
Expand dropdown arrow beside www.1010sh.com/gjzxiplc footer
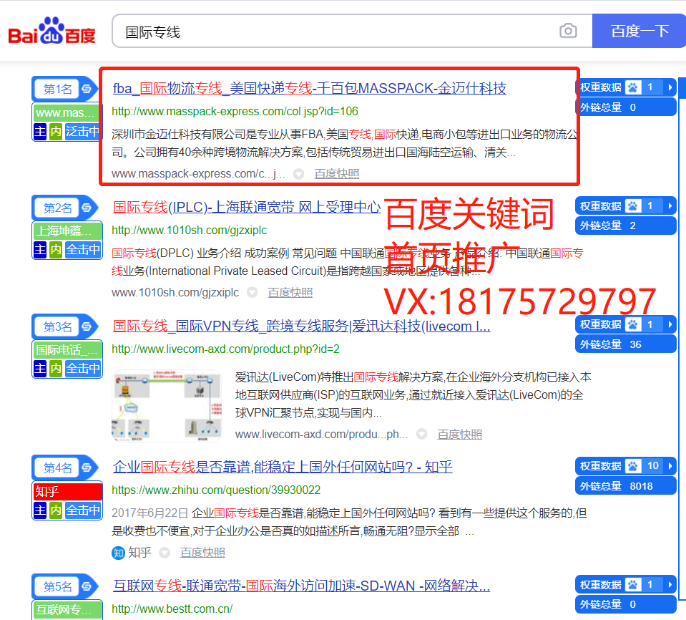(x=252, y=293)
